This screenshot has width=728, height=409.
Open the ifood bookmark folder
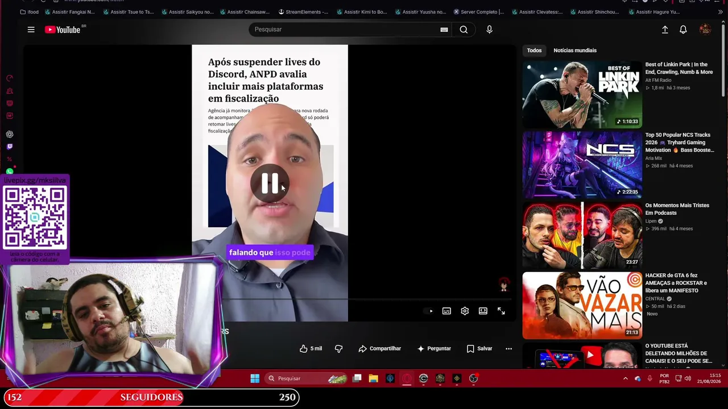[30, 12]
